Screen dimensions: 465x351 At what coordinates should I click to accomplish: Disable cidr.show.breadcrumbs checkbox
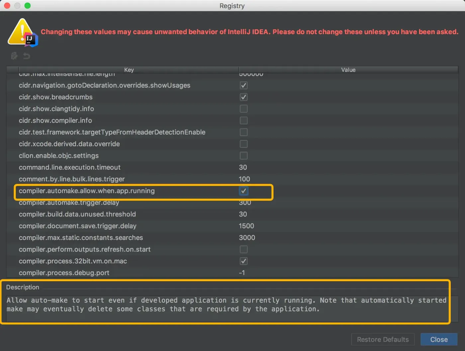(x=243, y=97)
